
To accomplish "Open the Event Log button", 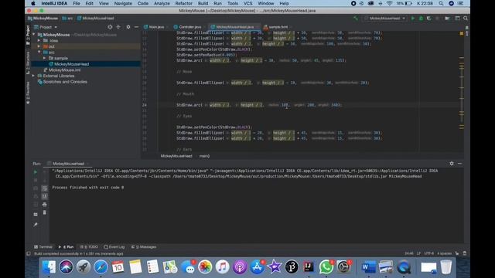I will [x=114, y=247].
